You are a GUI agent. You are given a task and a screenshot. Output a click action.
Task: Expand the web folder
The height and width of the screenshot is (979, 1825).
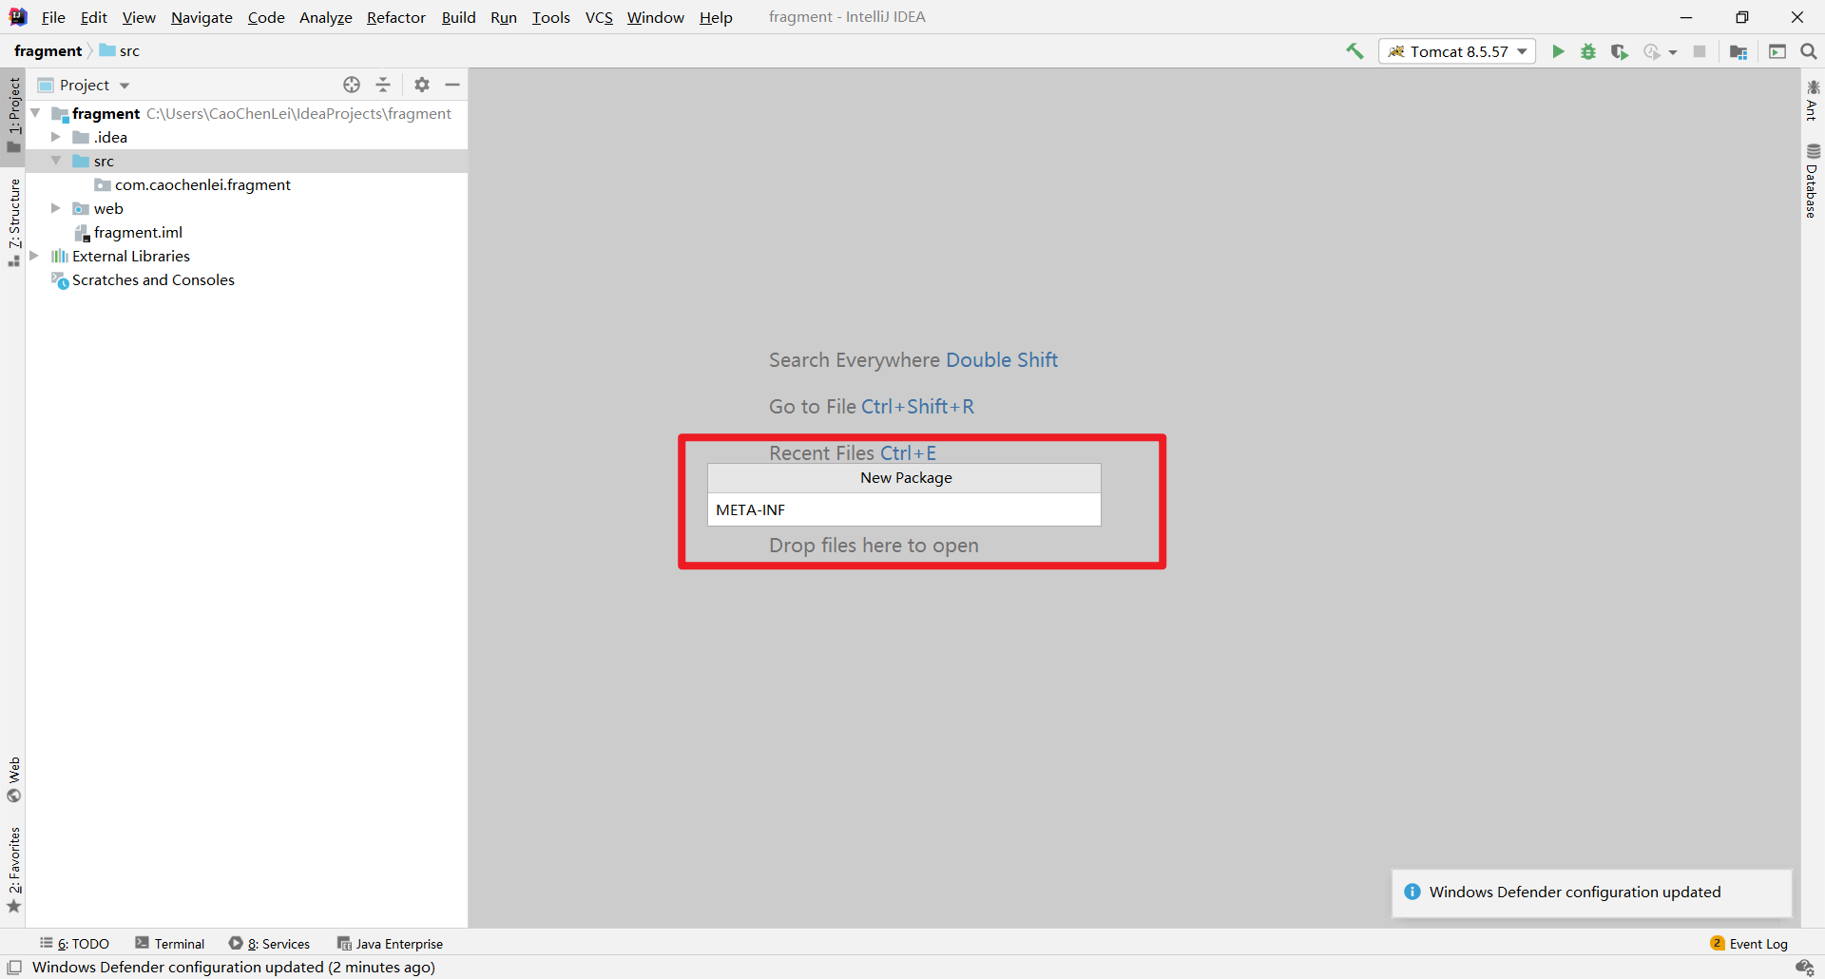coord(56,208)
